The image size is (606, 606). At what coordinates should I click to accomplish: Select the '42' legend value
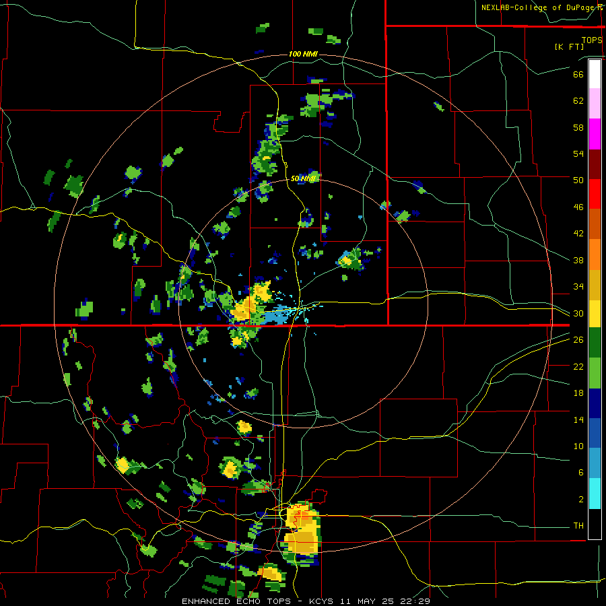click(x=578, y=233)
